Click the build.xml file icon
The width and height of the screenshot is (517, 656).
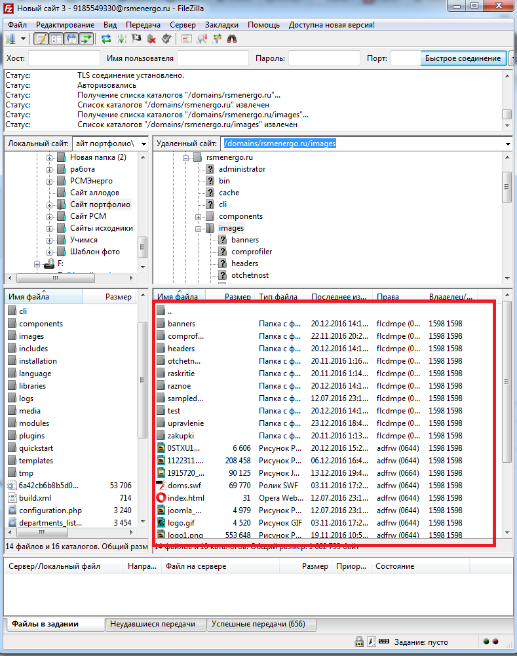click(12, 498)
